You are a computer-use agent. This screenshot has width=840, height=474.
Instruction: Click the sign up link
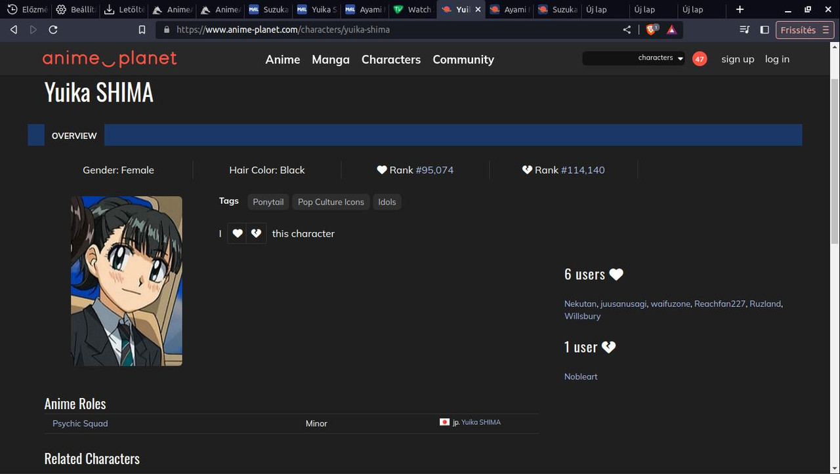pyautogui.click(x=738, y=59)
